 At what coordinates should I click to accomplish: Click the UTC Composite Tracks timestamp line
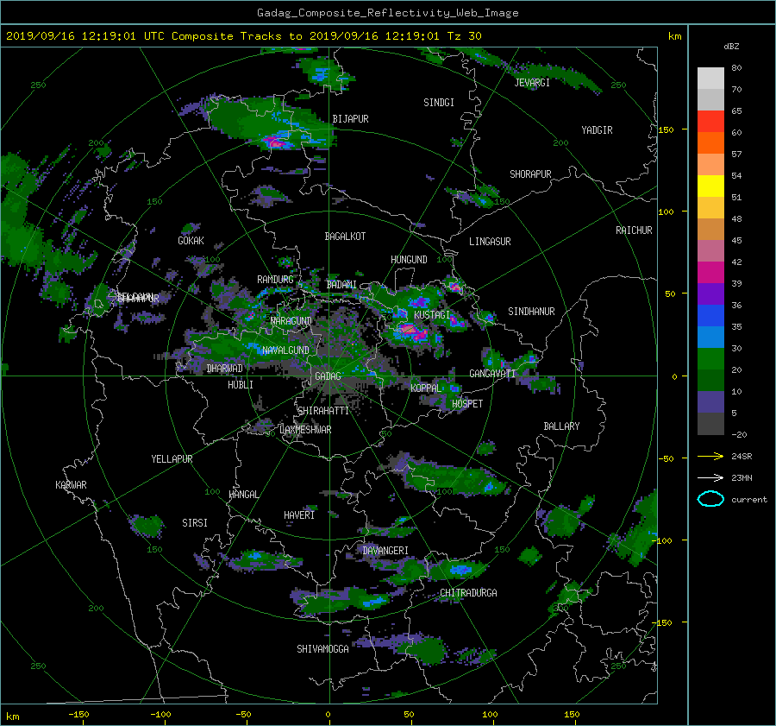click(243, 36)
